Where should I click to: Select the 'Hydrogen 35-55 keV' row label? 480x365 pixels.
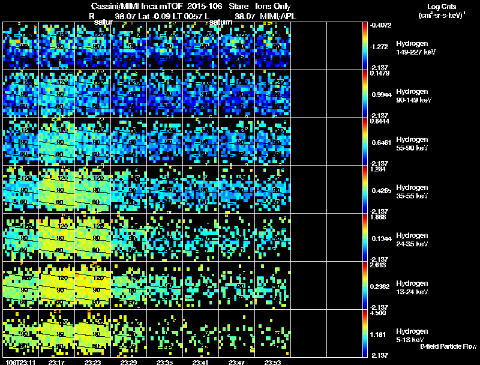tap(412, 192)
